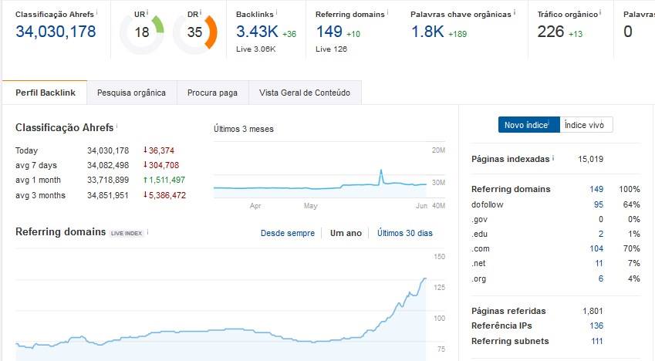Click the DR 35 gauge
Viewport: 655px width, 361px height.
194,32
